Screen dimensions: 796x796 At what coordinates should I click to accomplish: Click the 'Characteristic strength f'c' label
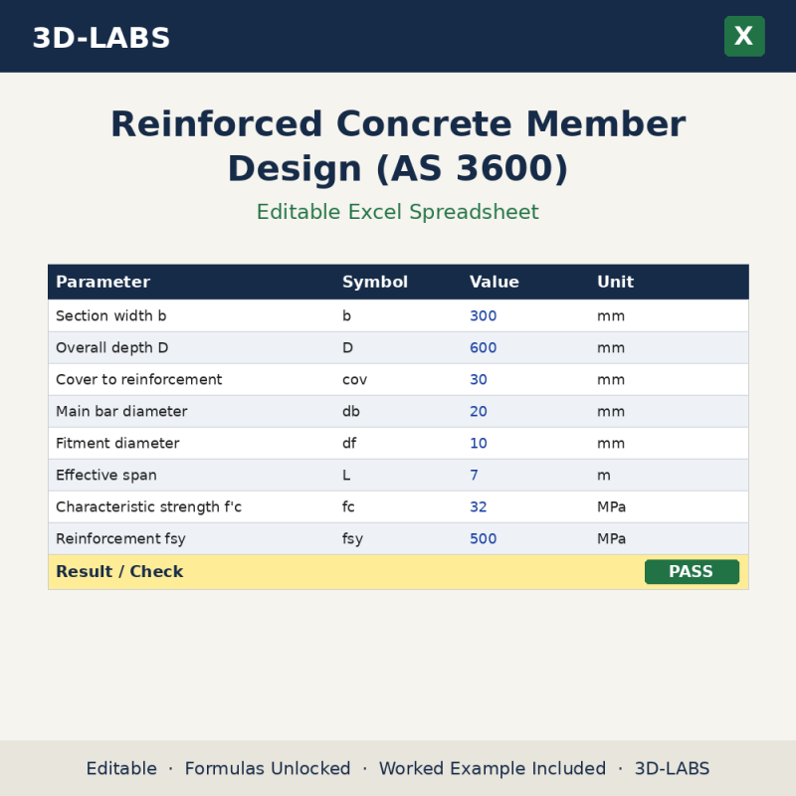click(x=148, y=506)
